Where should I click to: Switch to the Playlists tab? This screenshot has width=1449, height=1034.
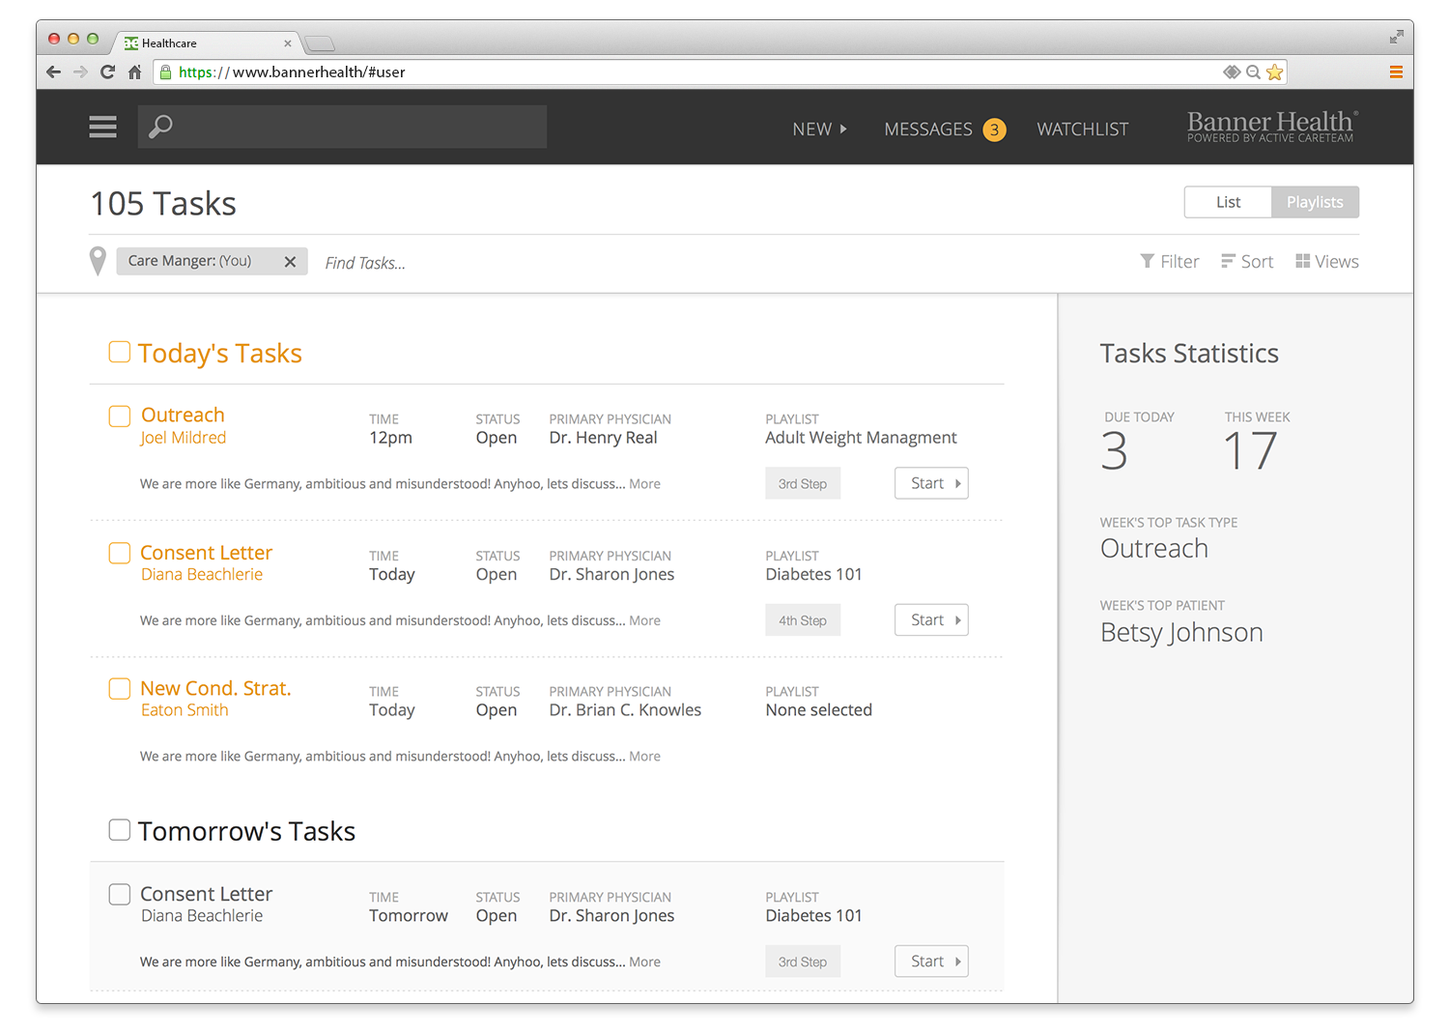click(x=1315, y=202)
